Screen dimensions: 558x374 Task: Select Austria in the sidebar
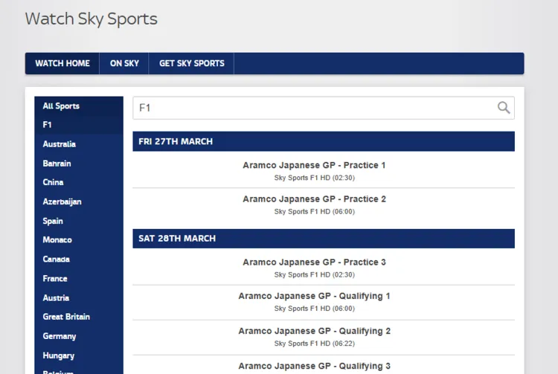coord(79,297)
